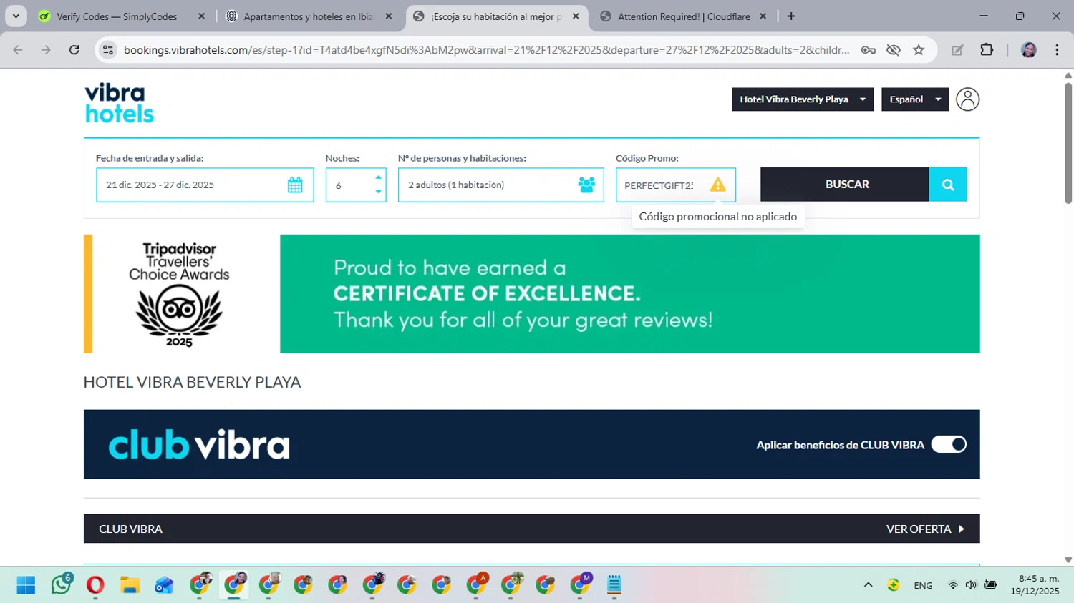Click the people group icon
The image size is (1074, 603).
point(586,185)
